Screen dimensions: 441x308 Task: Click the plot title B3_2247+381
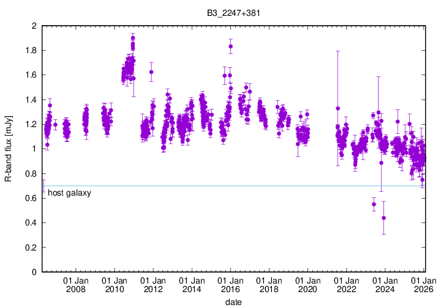(232, 12)
